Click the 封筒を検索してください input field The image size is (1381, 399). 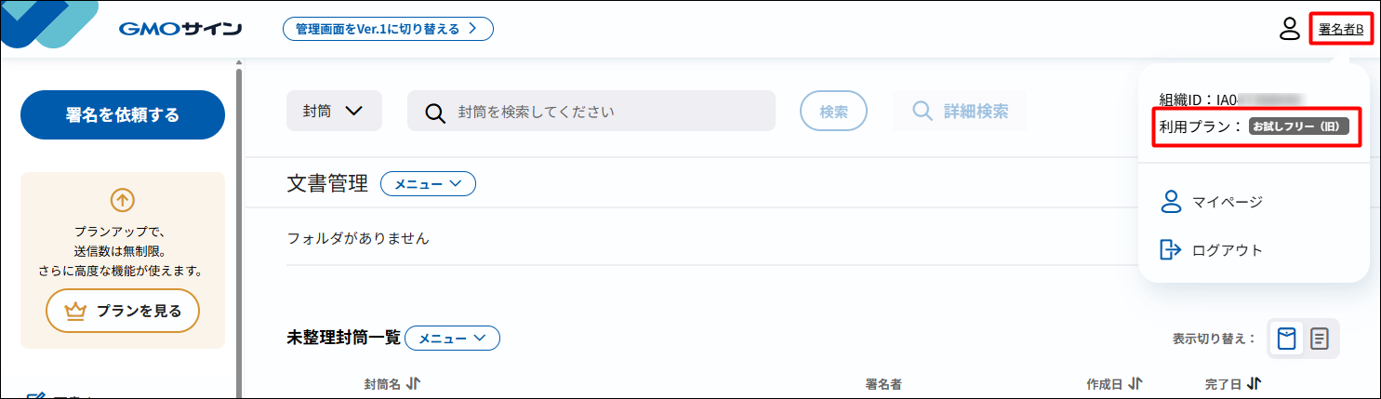(x=591, y=111)
